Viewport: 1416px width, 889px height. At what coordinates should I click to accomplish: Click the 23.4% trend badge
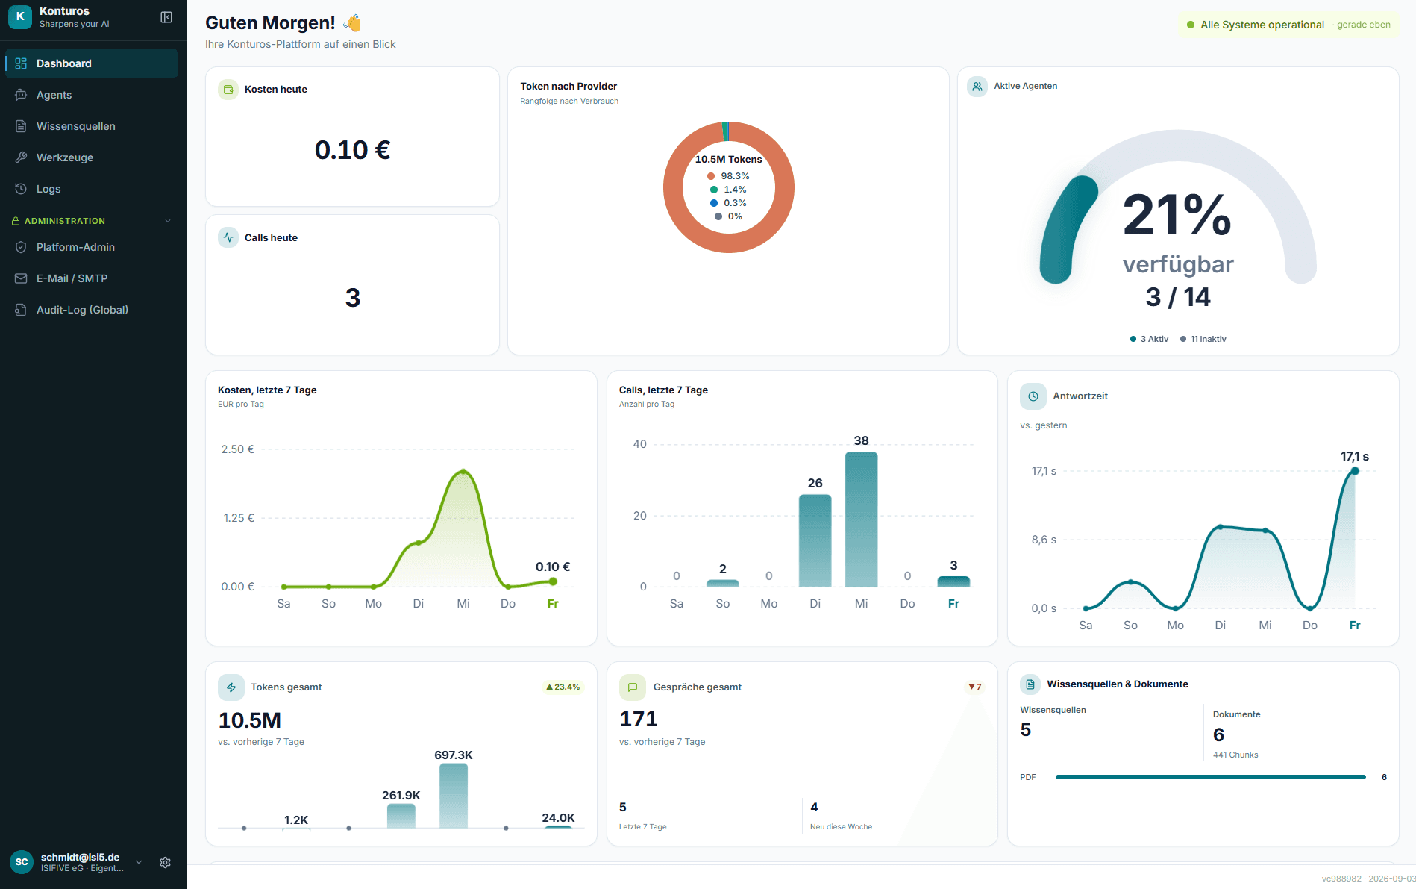point(563,687)
